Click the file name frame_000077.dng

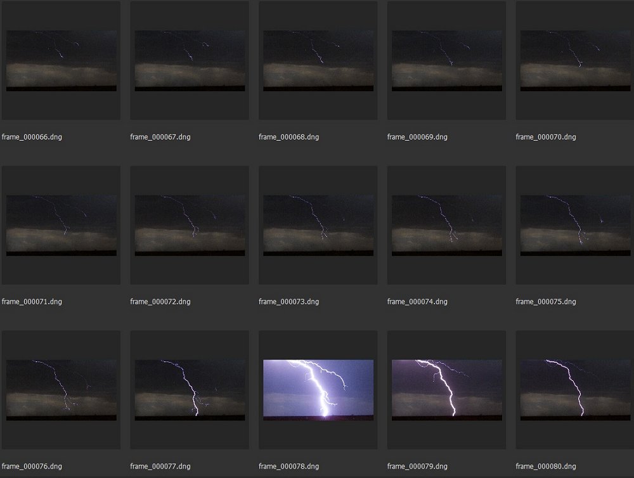pos(160,467)
